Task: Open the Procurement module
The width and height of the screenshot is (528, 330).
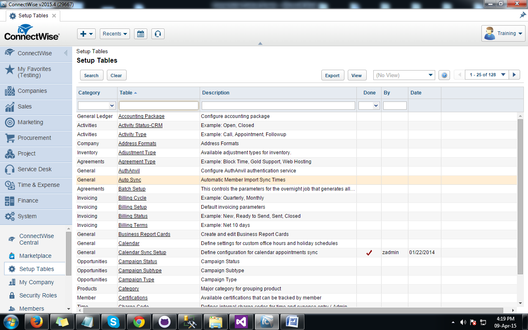Action: point(36,138)
